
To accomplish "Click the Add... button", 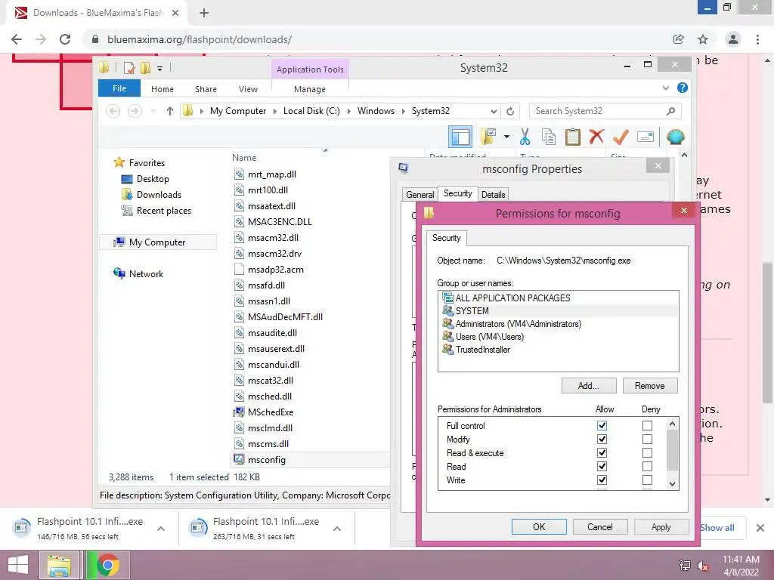I will [x=588, y=386].
